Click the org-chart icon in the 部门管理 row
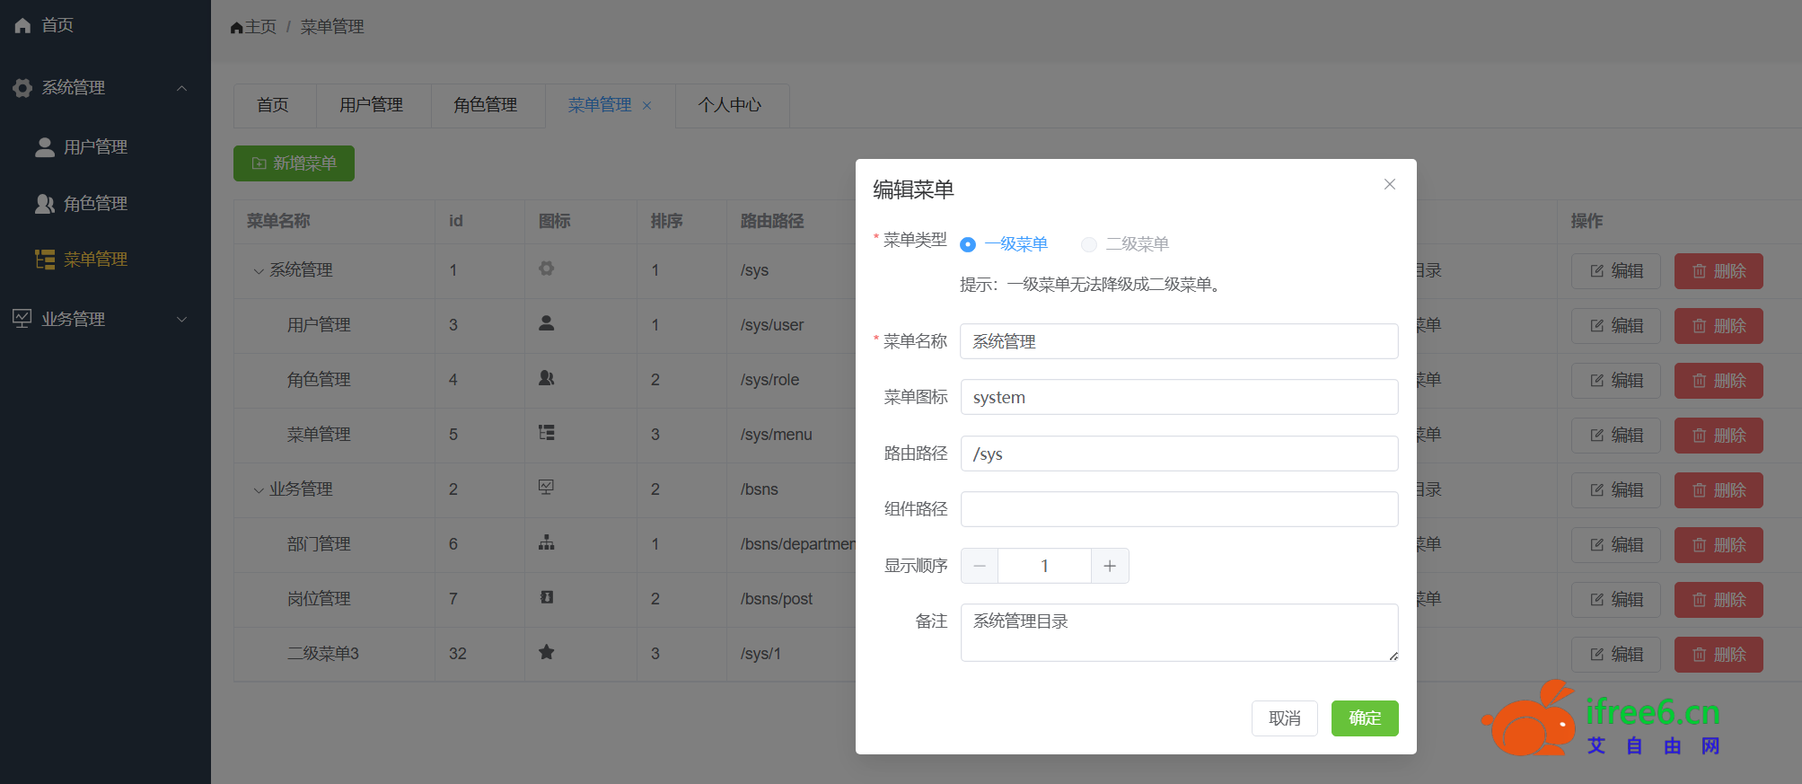 click(546, 542)
